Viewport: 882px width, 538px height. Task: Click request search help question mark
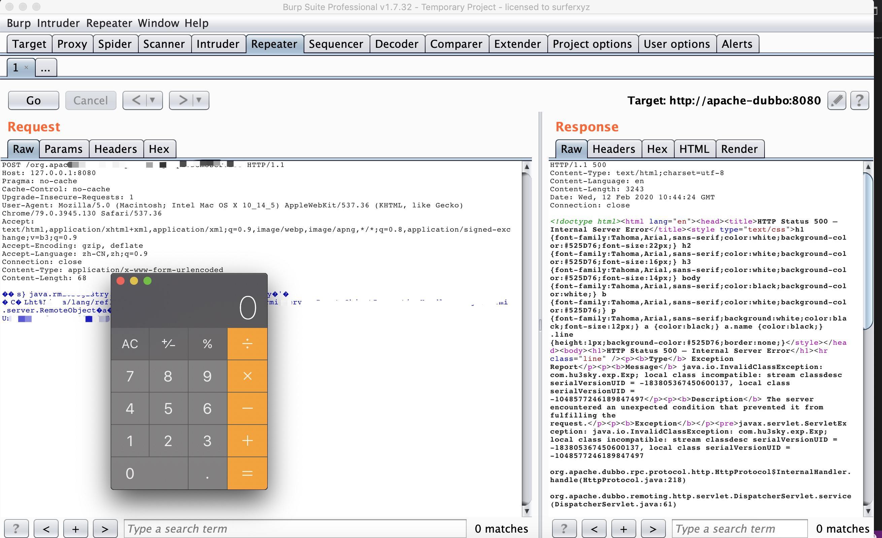pyautogui.click(x=16, y=529)
